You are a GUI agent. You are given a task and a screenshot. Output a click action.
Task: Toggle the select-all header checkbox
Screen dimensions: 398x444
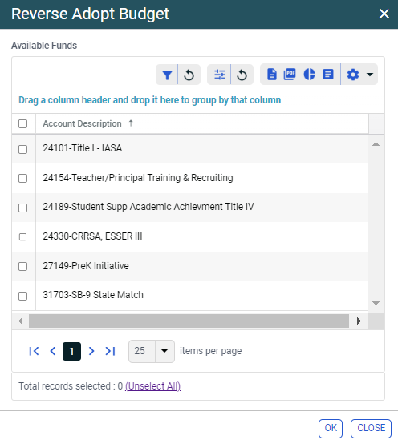23,123
